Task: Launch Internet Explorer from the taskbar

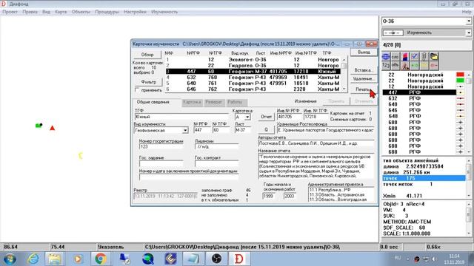Action: pyautogui.click(x=33, y=259)
